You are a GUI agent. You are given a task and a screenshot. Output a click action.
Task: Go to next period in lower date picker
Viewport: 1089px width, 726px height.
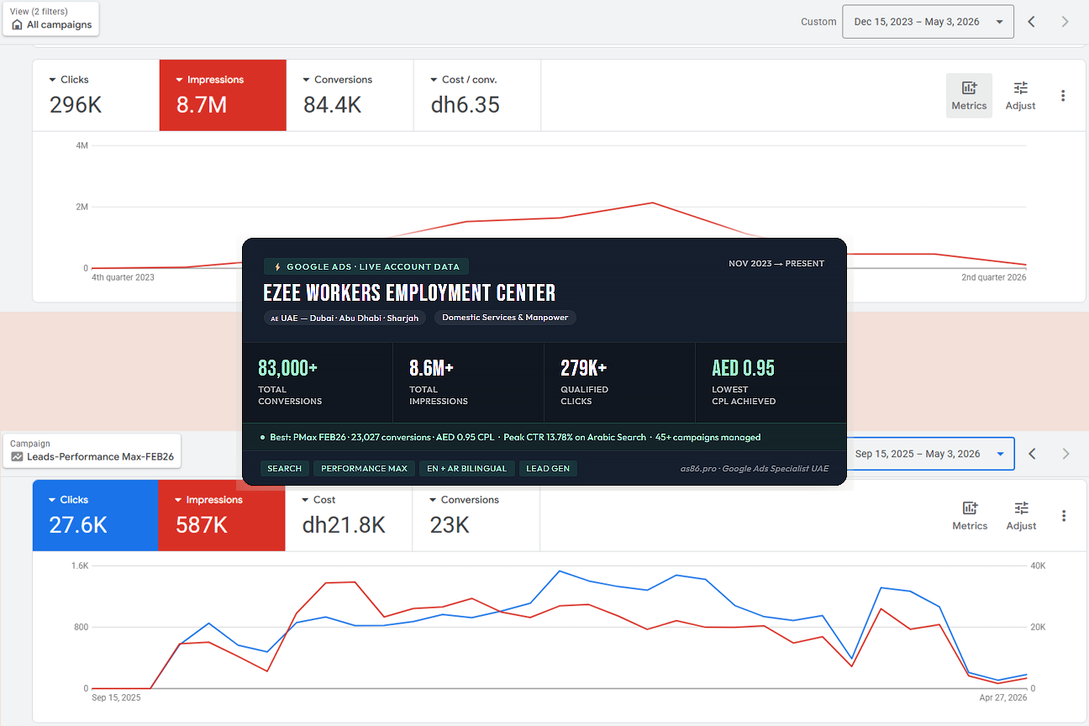1066,454
